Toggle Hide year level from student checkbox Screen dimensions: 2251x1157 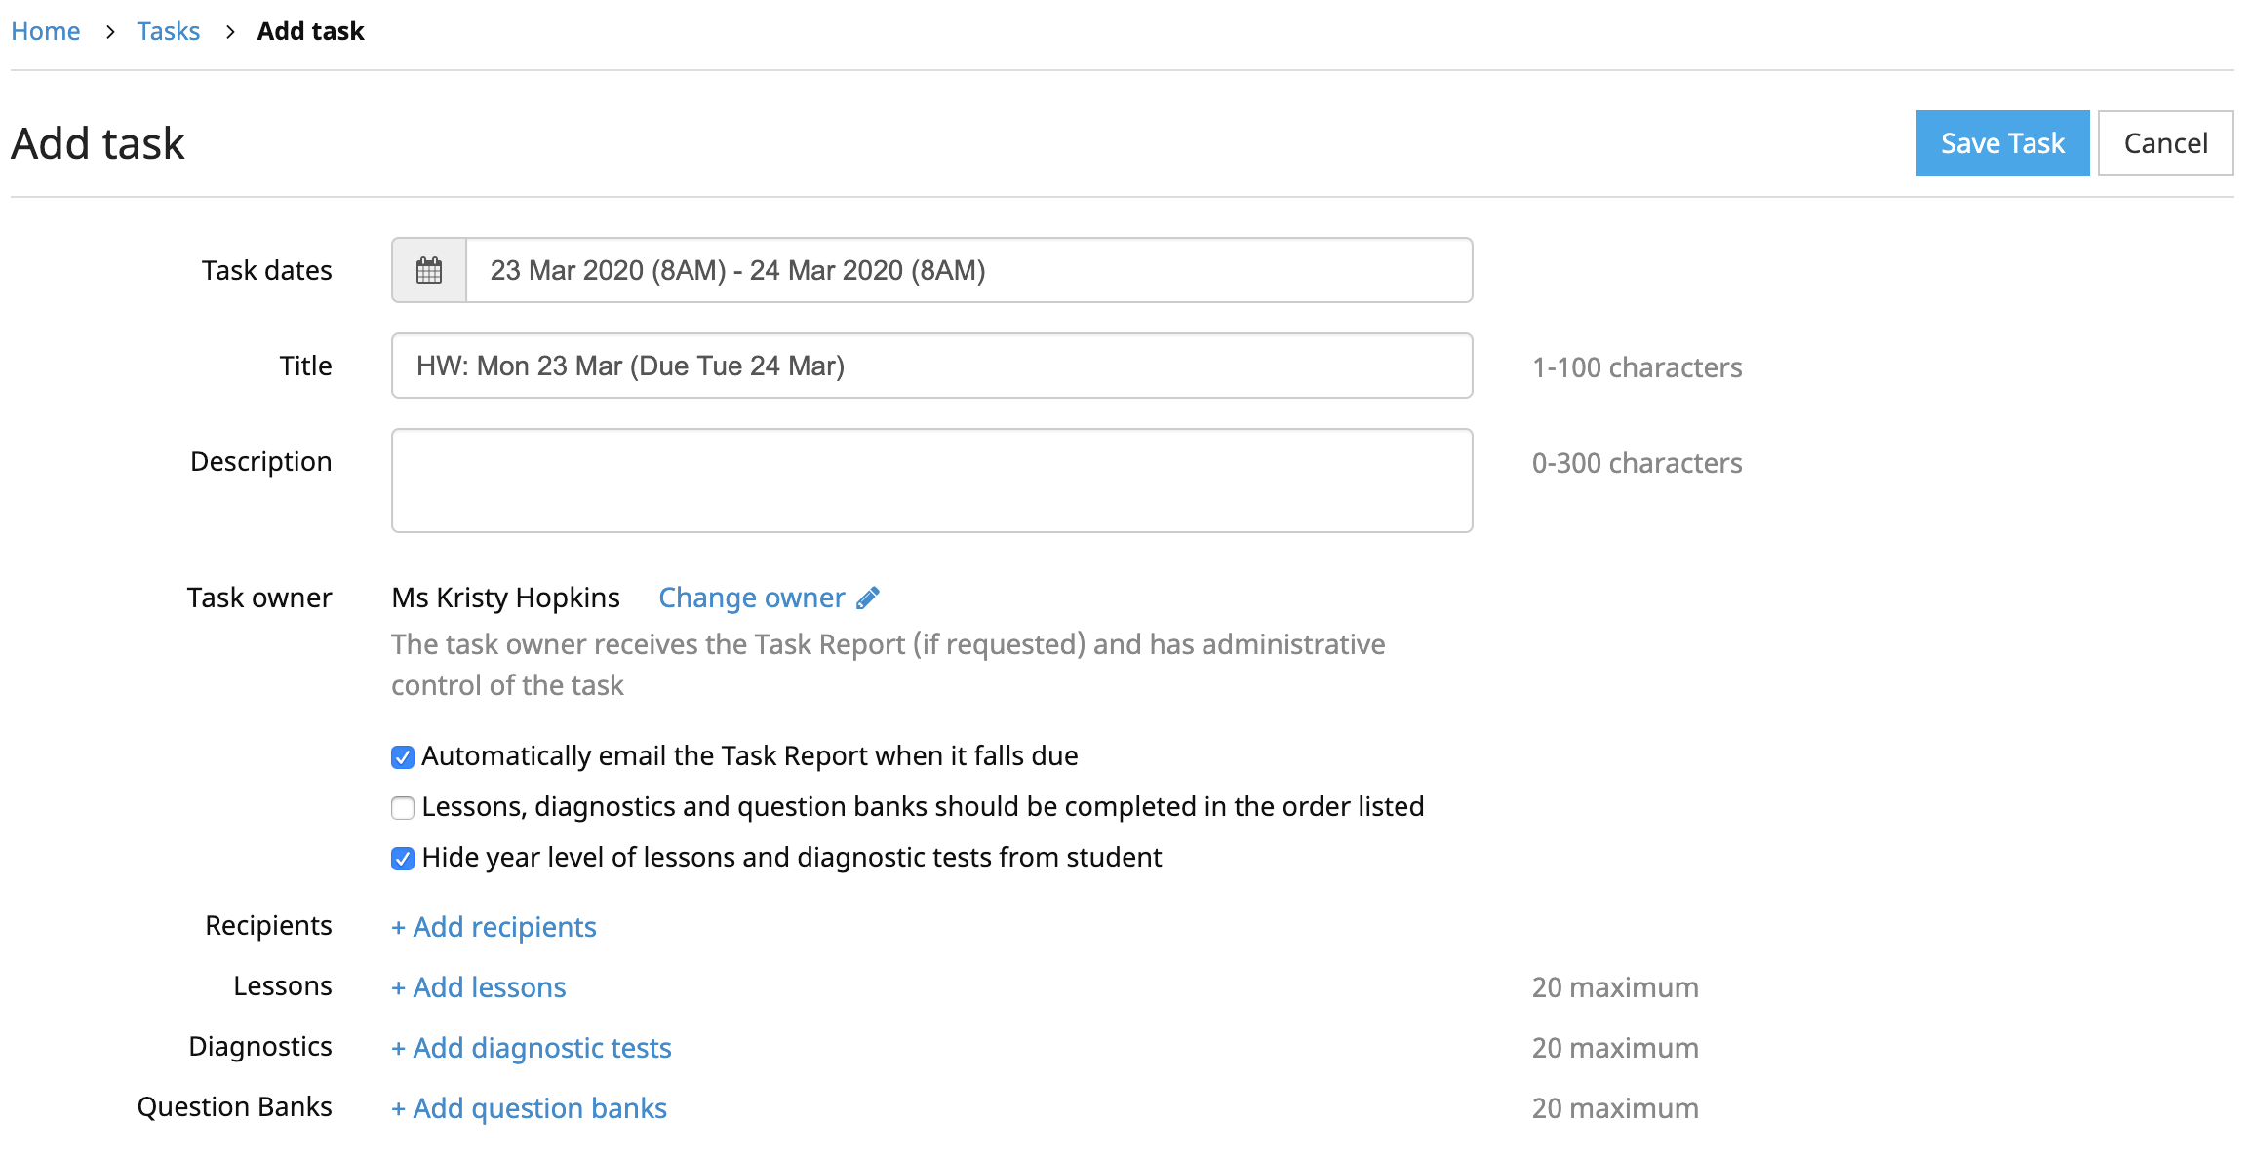coord(403,859)
